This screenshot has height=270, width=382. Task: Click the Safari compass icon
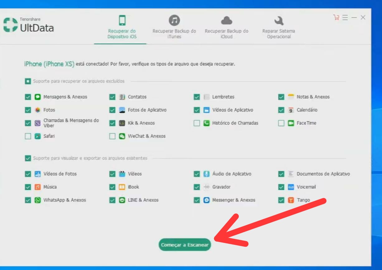pos(38,136)
